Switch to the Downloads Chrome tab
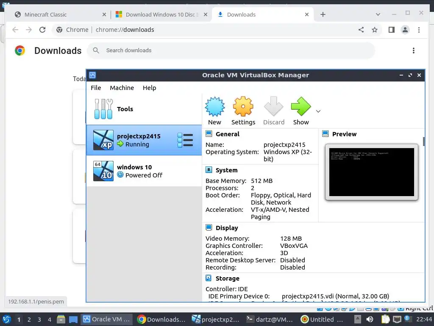The width and height of the screenshot is (434, 326). click(x=262, y=14)
